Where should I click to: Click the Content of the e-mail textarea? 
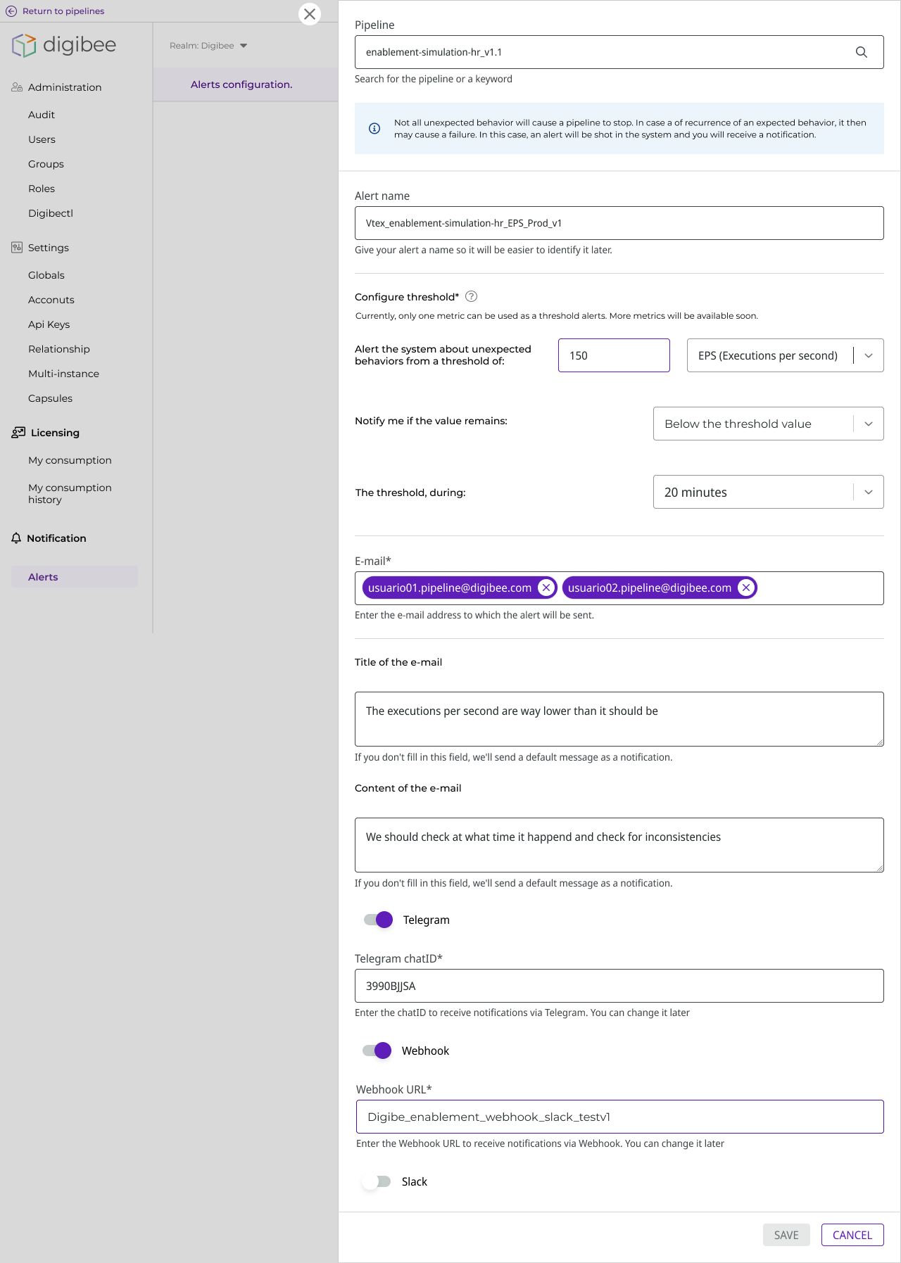(x=619, y=845)
